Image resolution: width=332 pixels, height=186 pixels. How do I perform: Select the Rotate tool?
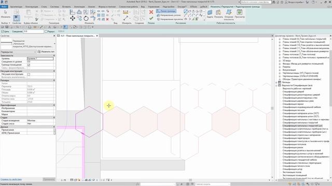click(86, 19)
